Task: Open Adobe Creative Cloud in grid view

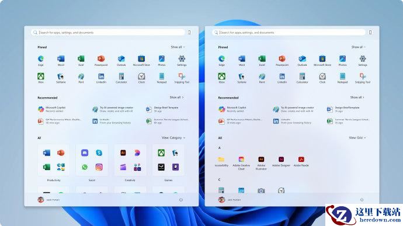Action: tap(241, 163)
